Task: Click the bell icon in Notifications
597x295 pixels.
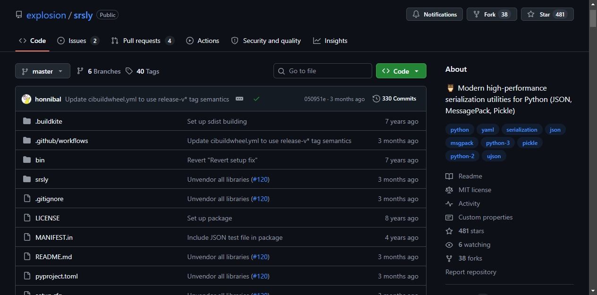Action: point(416,14)
